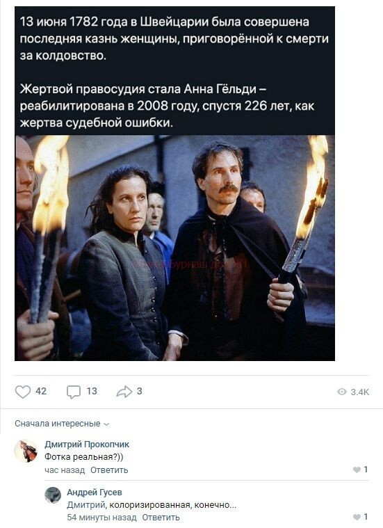Screen dimensions: 383x528
Task: Like the post with the heart icon
Action: coord(22,392)
